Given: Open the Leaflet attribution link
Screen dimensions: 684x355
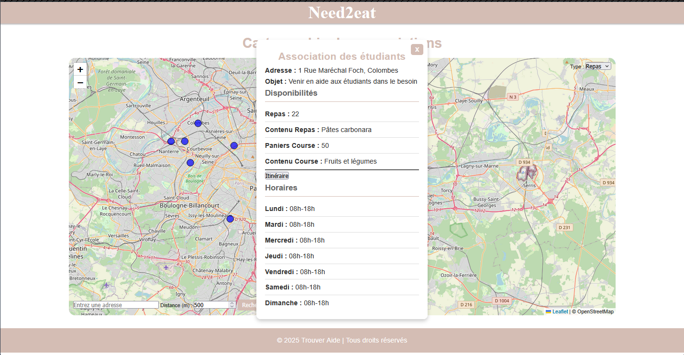Looking at the screenshot, I should pyautogui.click(x=560, y=312).
